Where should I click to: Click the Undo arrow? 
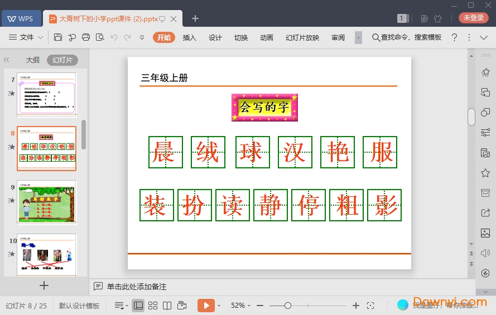(x=114, y=37)
